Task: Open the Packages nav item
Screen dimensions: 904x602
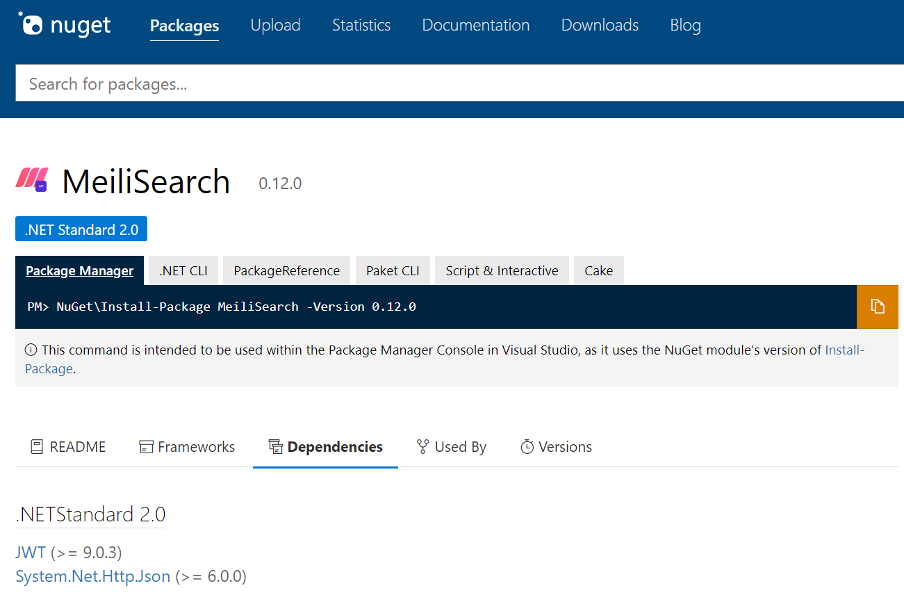Action: pyautogui.click(x=184, y=26)
